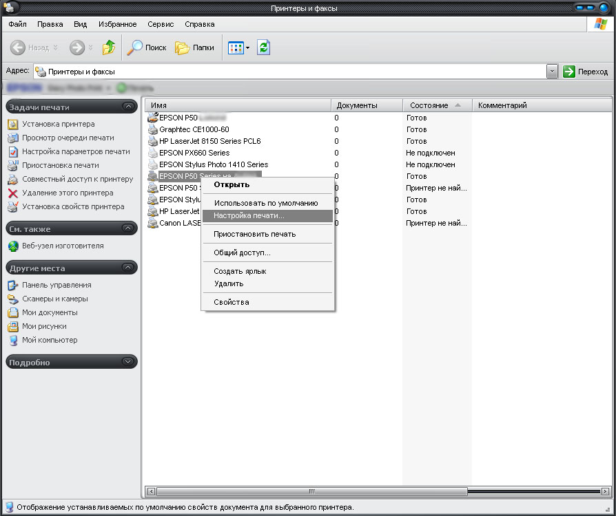616x516 pixels.
Task: Click the Установка принтера icon
Action: (13, 125)
